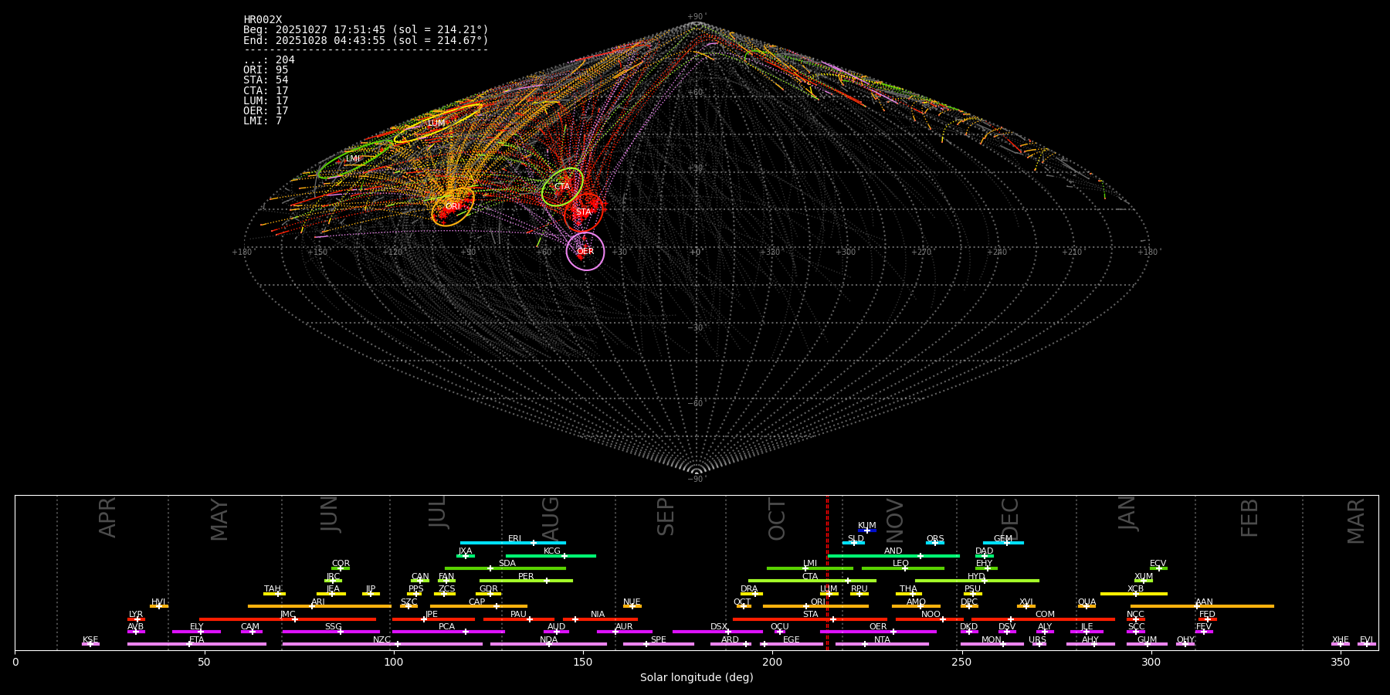The image size is (1390, 695).
Task: Click the KCG shower bar in timeline
Action: point(551,555)
